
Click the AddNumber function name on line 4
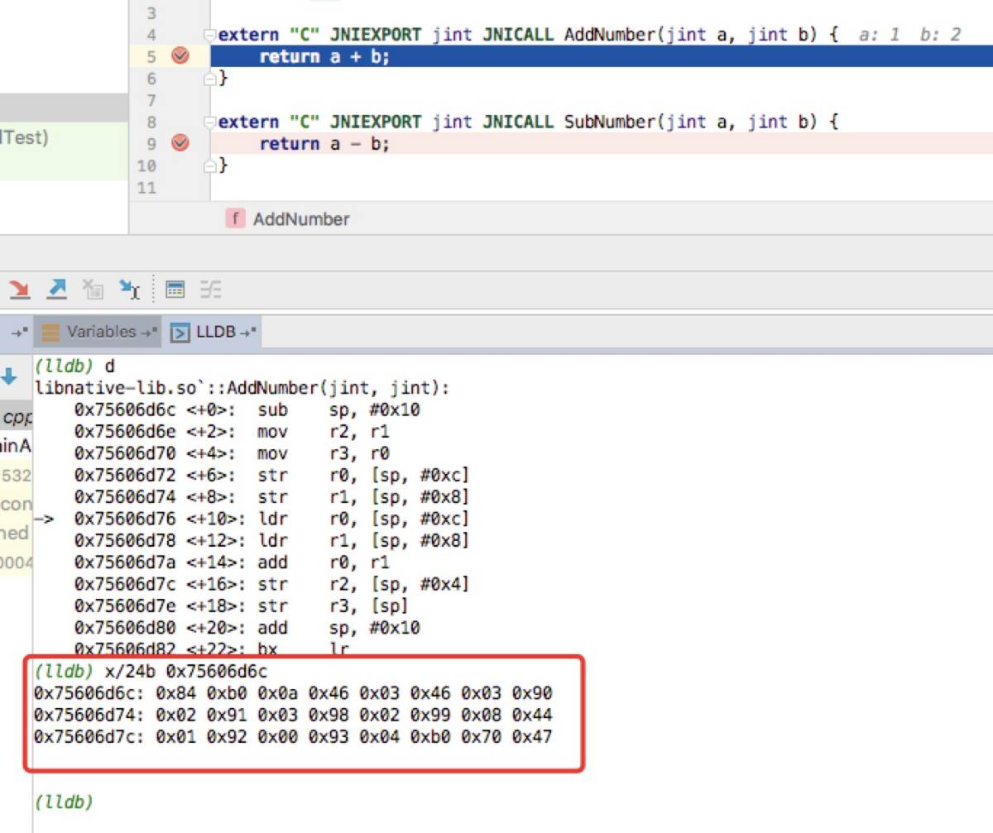611,35
